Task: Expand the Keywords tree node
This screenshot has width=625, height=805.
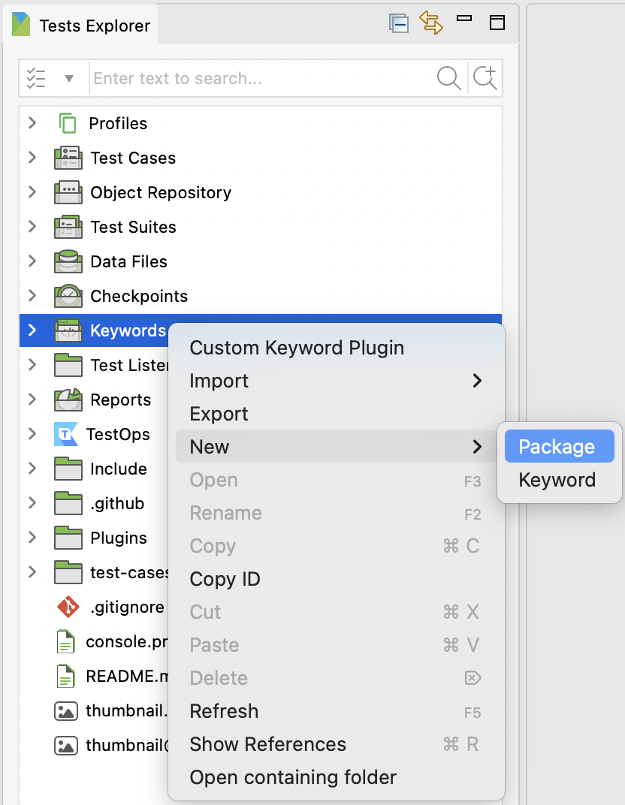Action: pos(31,330)
